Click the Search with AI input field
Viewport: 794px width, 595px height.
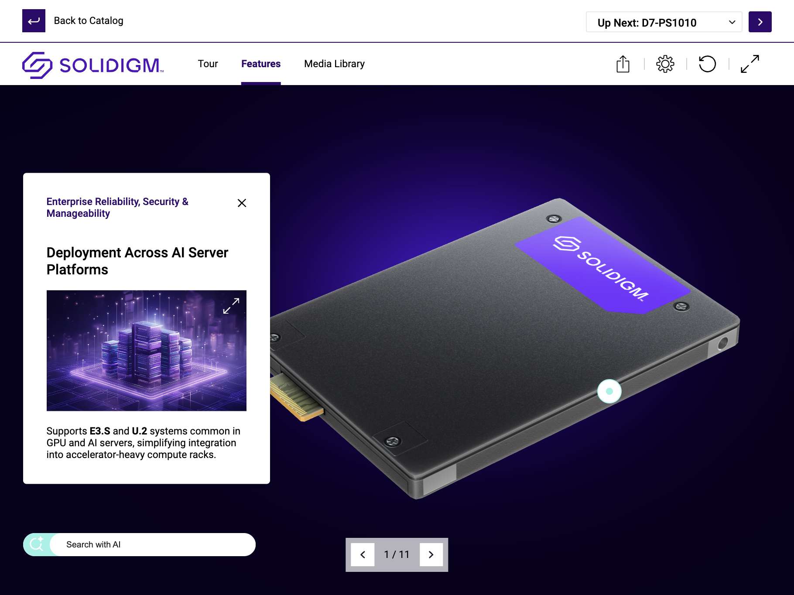pyautogui.click(x=152, y=544)
